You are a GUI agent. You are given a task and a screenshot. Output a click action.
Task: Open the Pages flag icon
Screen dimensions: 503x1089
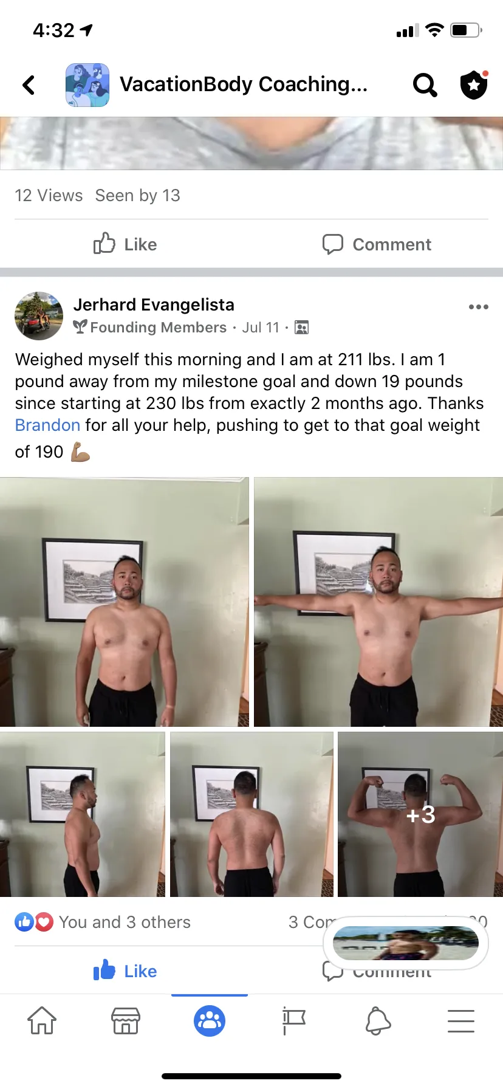tap(293, 1020)
